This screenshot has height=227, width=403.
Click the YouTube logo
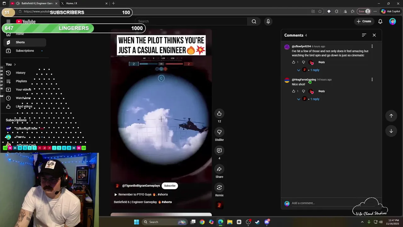pos(26,21)
